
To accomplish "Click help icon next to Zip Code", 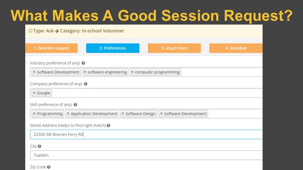I will click(x=49, y=167).
